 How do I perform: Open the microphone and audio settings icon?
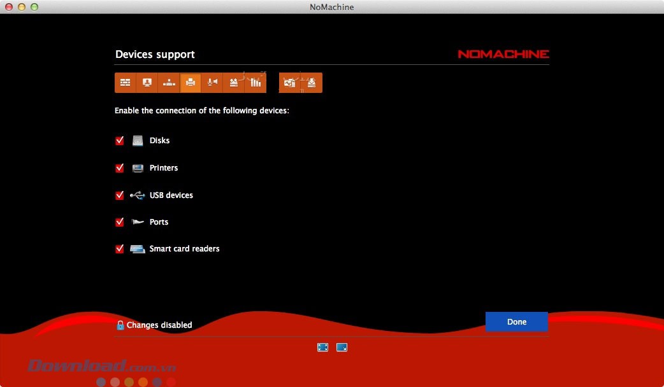click(212, 83)
